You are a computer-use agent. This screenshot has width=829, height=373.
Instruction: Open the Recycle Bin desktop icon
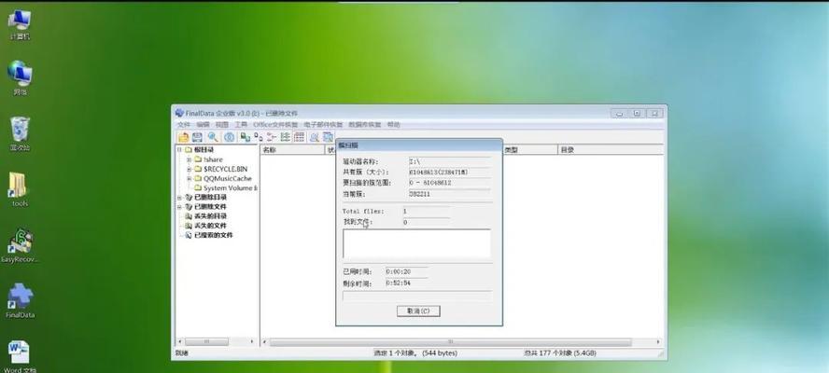click(x=20, y=133)
